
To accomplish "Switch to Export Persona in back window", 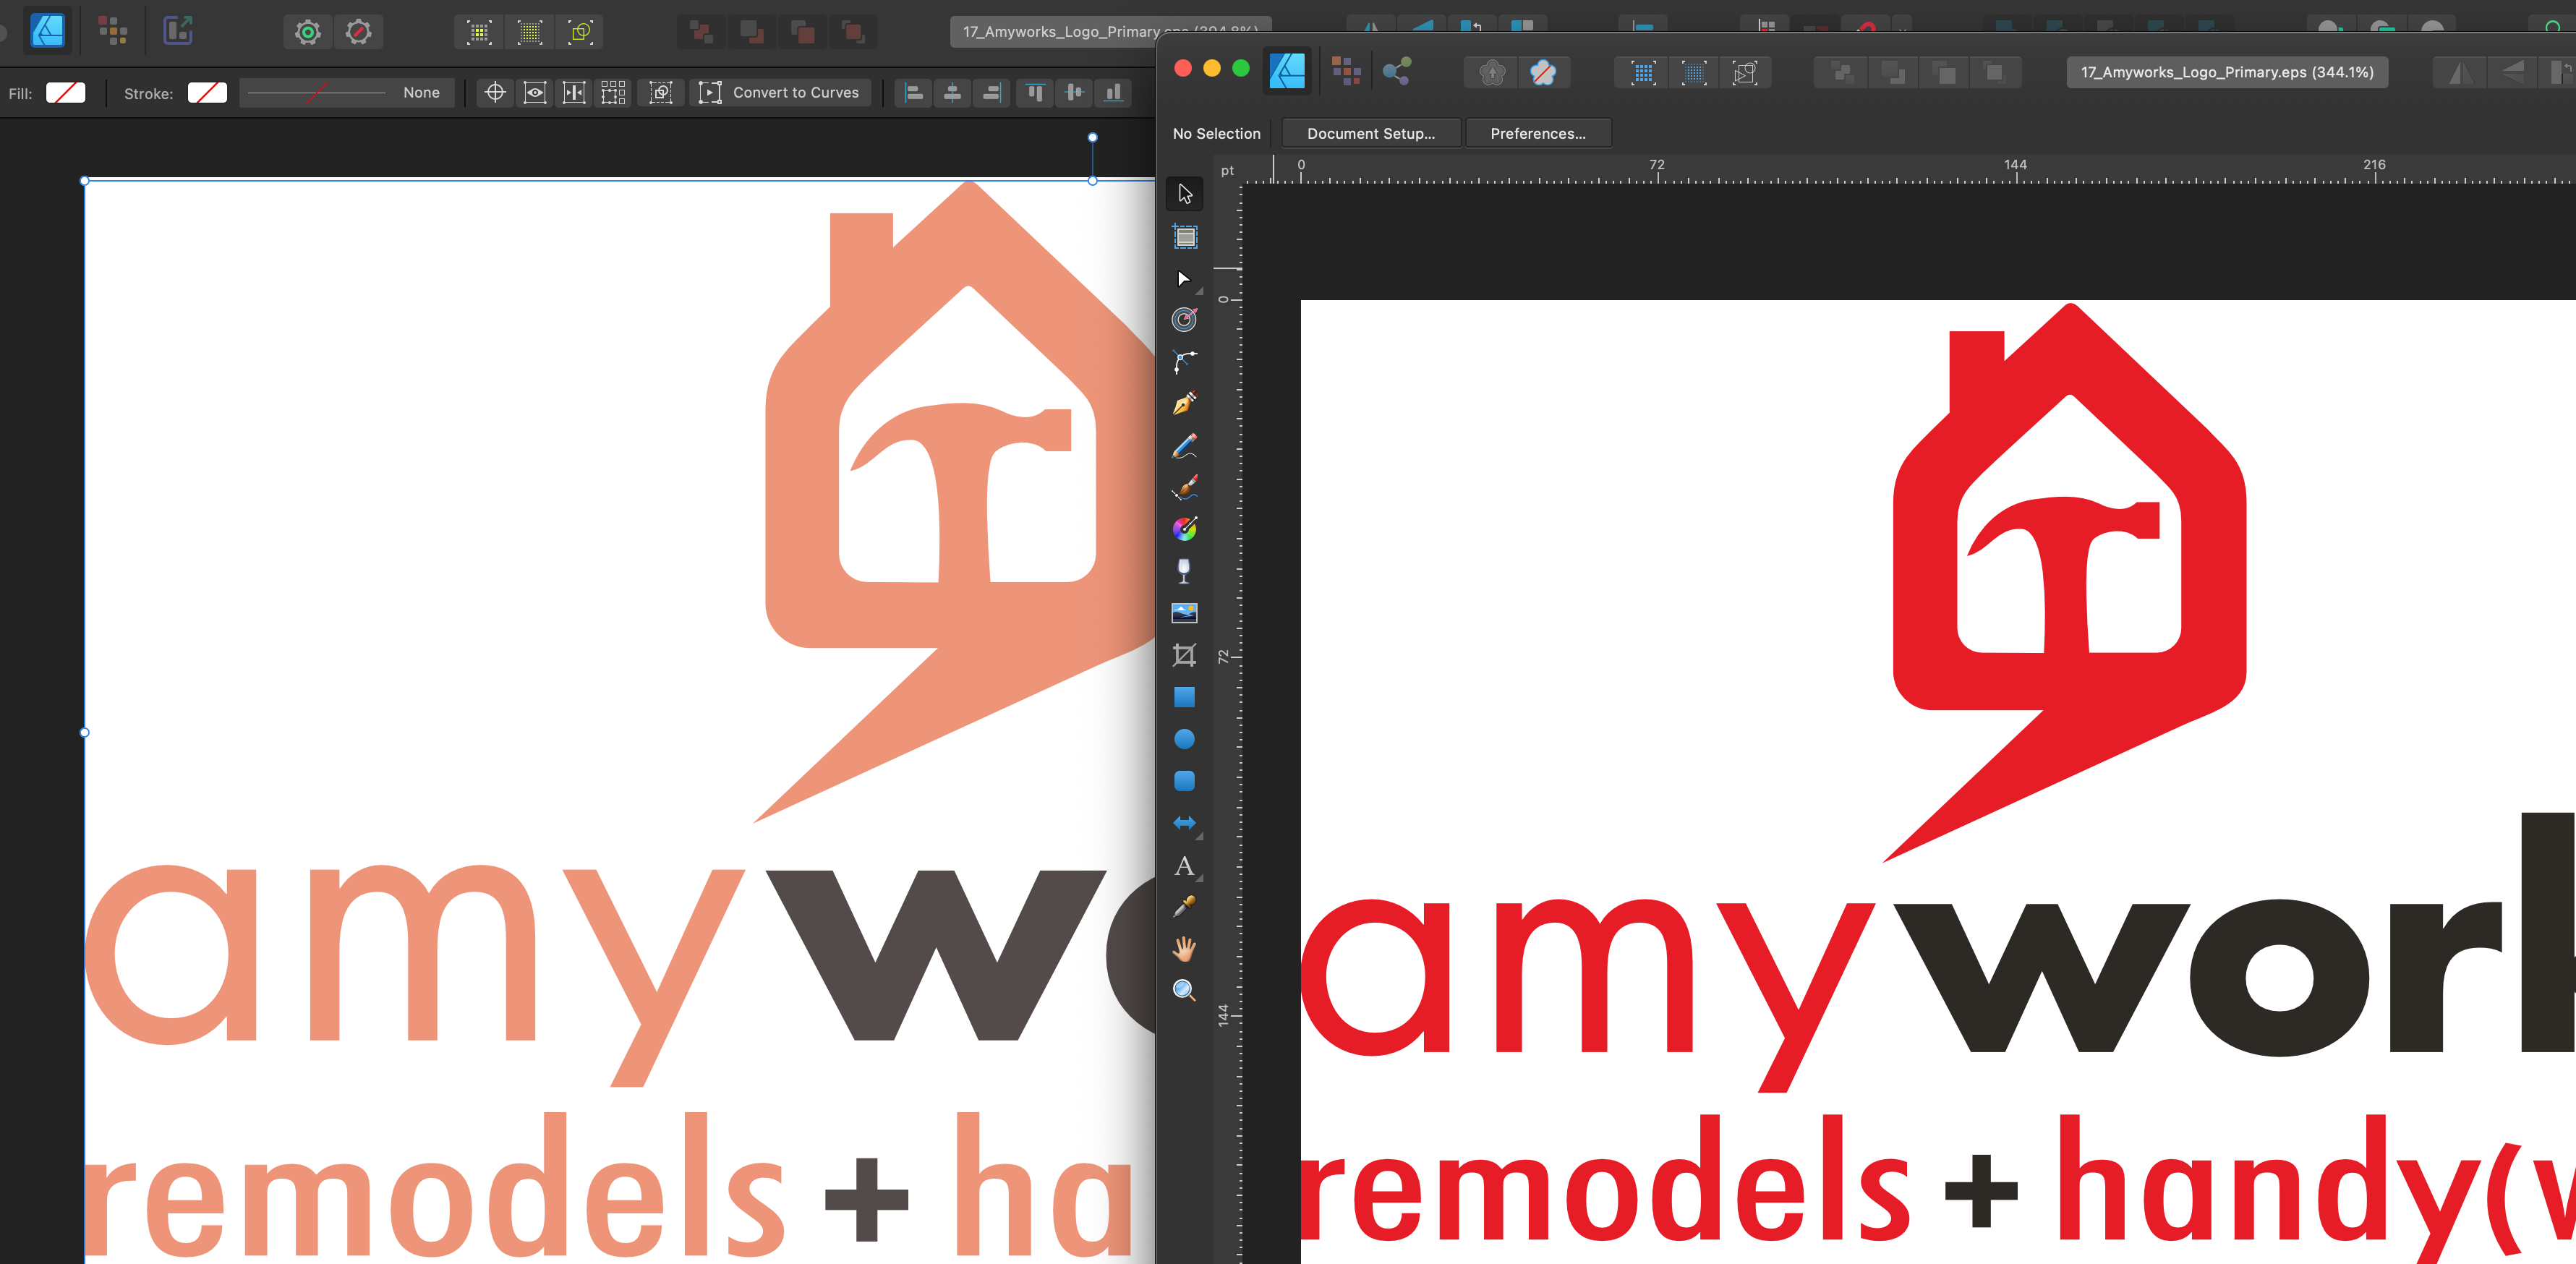I will (x=178, y=31).
